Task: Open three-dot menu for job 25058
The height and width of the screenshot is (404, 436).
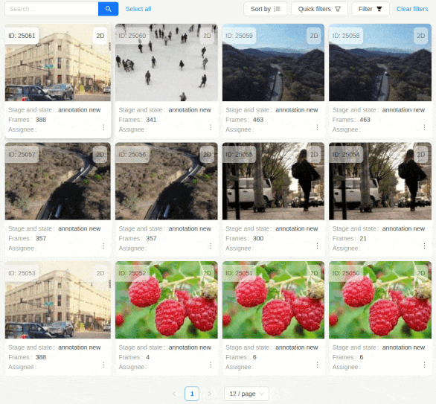Action: [424, 127]
